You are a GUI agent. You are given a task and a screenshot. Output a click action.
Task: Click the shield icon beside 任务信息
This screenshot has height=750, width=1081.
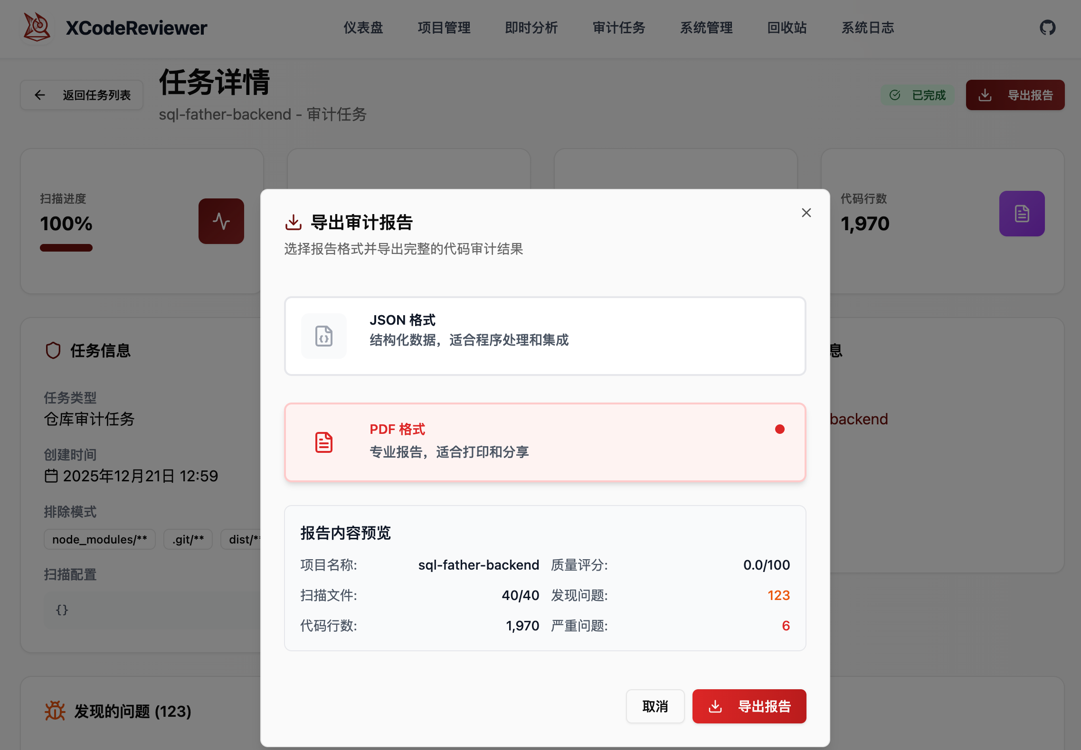pyautogui.click(x=54, y=350)
